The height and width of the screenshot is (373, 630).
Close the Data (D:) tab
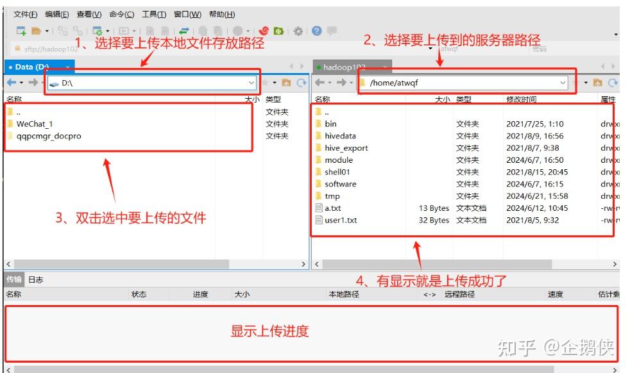click(x=68, y=67)
